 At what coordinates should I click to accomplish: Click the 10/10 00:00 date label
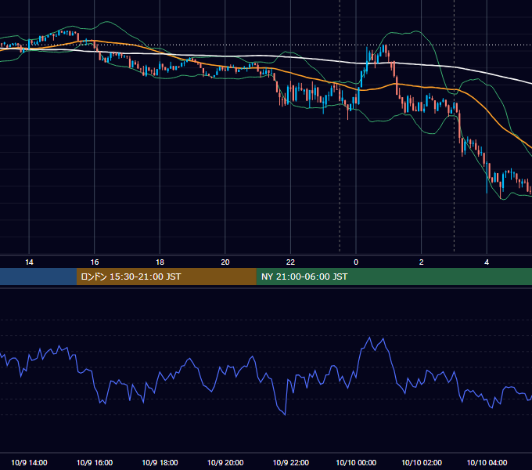click(356, 462)
